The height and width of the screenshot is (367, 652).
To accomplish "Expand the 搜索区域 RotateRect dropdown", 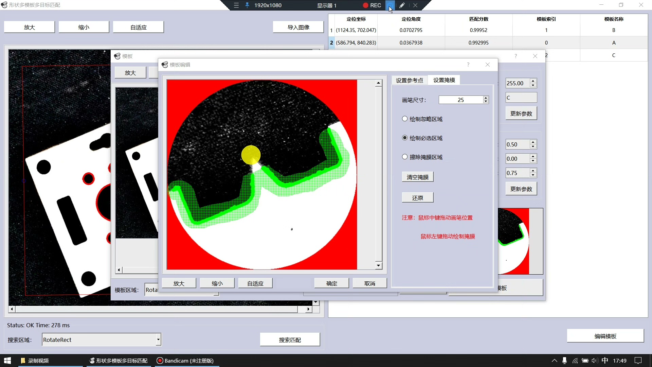I will pyautogui.click(x=158, y=339).
